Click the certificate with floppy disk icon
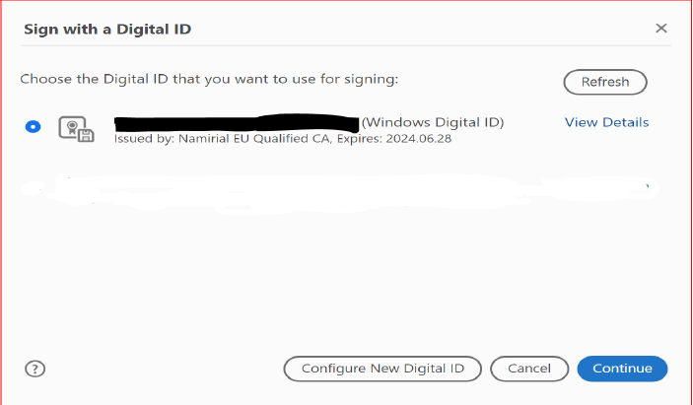This screenshot has height=405, width=693. pyautogui.click(x=77, y=129)
